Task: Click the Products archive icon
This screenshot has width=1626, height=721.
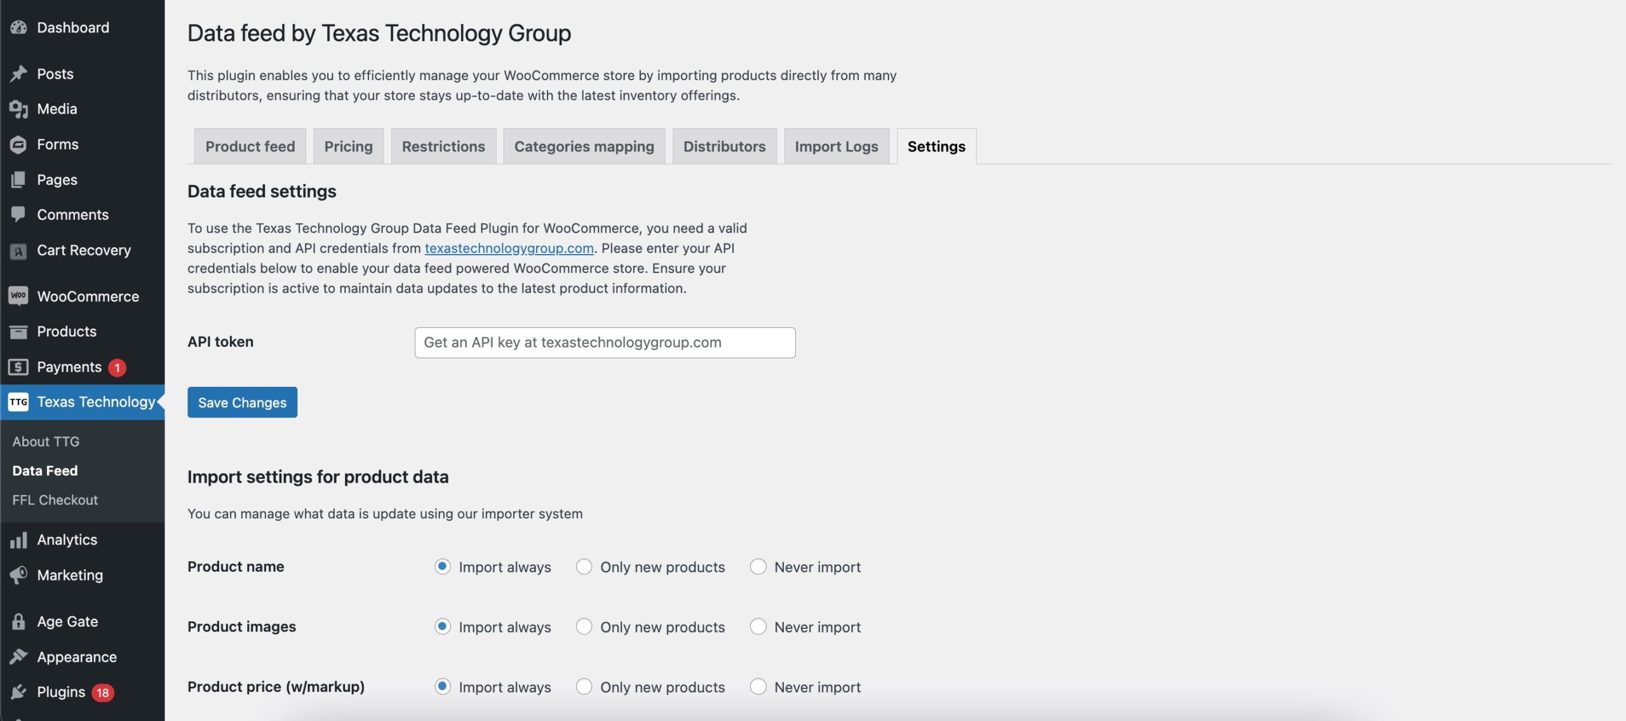Action: pyautogui.click(x=18, y=332)
